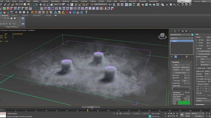Open the Arnold menu
Image resolution: width=211 pixels, height=118 pixels.
pyautogui.click(x=109, y=1)
